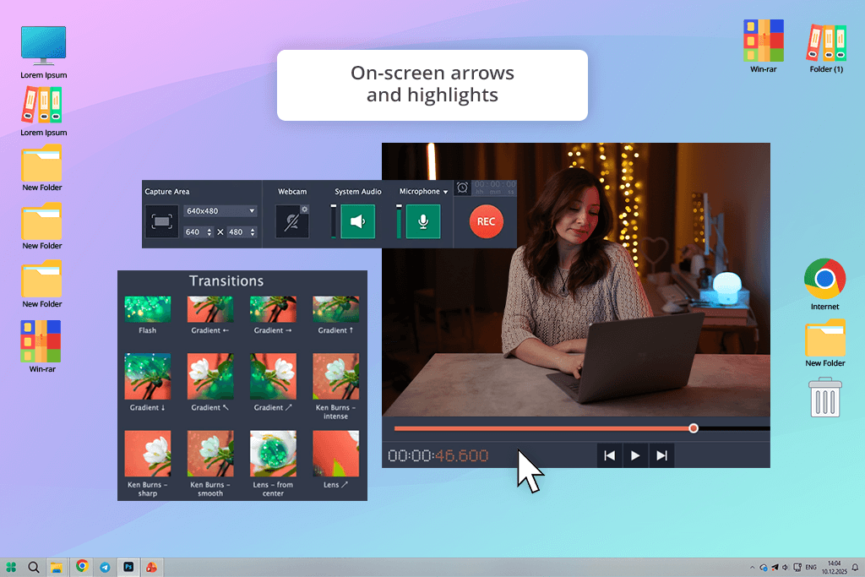865x577 pixels.
Task: Choose the Ken Burns – intense transition
Action: coord(336,376)
